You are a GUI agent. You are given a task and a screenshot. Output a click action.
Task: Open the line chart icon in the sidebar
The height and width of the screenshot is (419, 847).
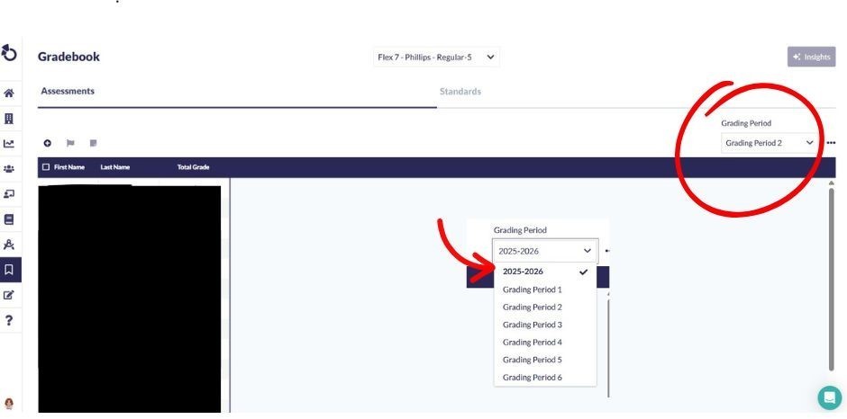(9, 143)
